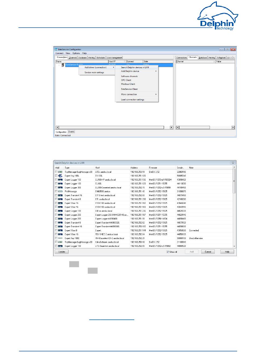Click the device icon for Expert-Logger-44090400
Image resolution: width=255 pixels, height=364 pixels.
[60, 219]
